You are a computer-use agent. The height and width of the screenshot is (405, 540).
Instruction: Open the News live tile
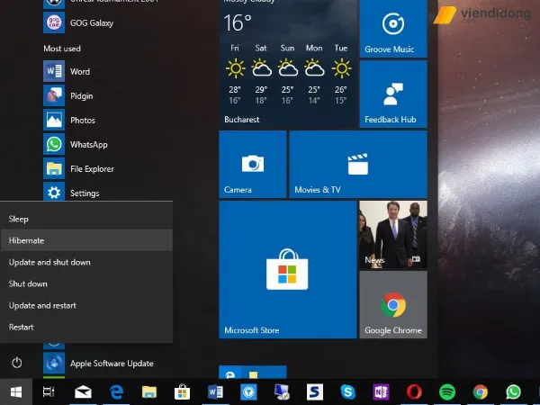pyautogui.click(x=393, y=235)
